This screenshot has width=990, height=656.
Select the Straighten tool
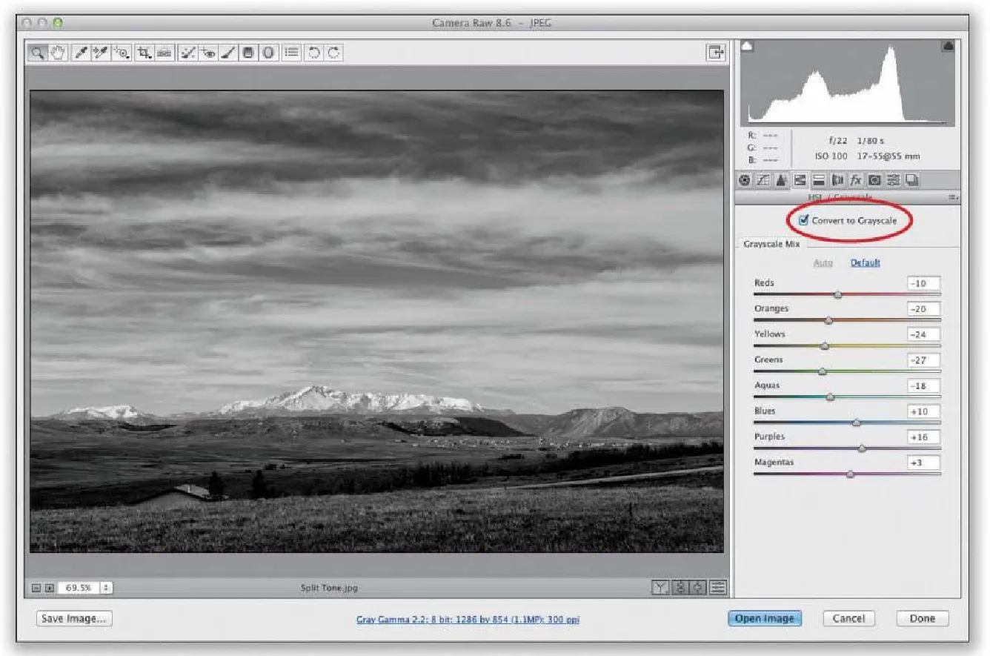coord(165,52)
